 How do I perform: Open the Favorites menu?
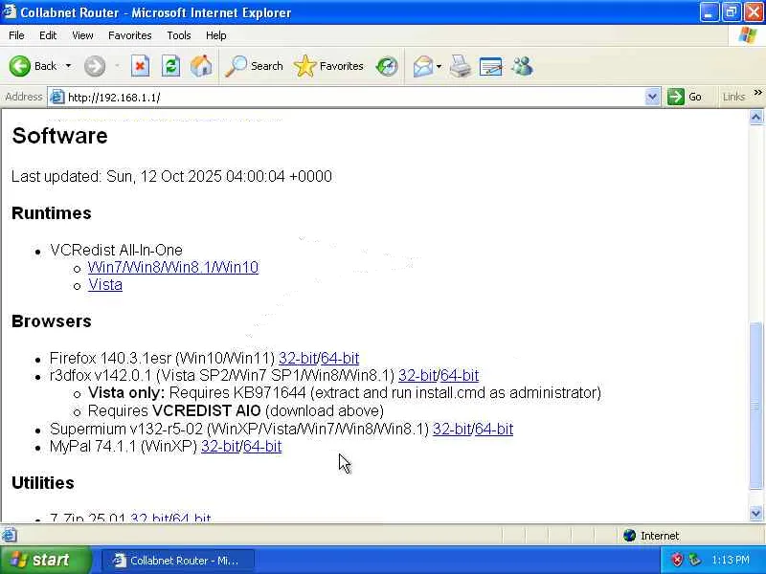pyautogui.click(x=130, y=35)
